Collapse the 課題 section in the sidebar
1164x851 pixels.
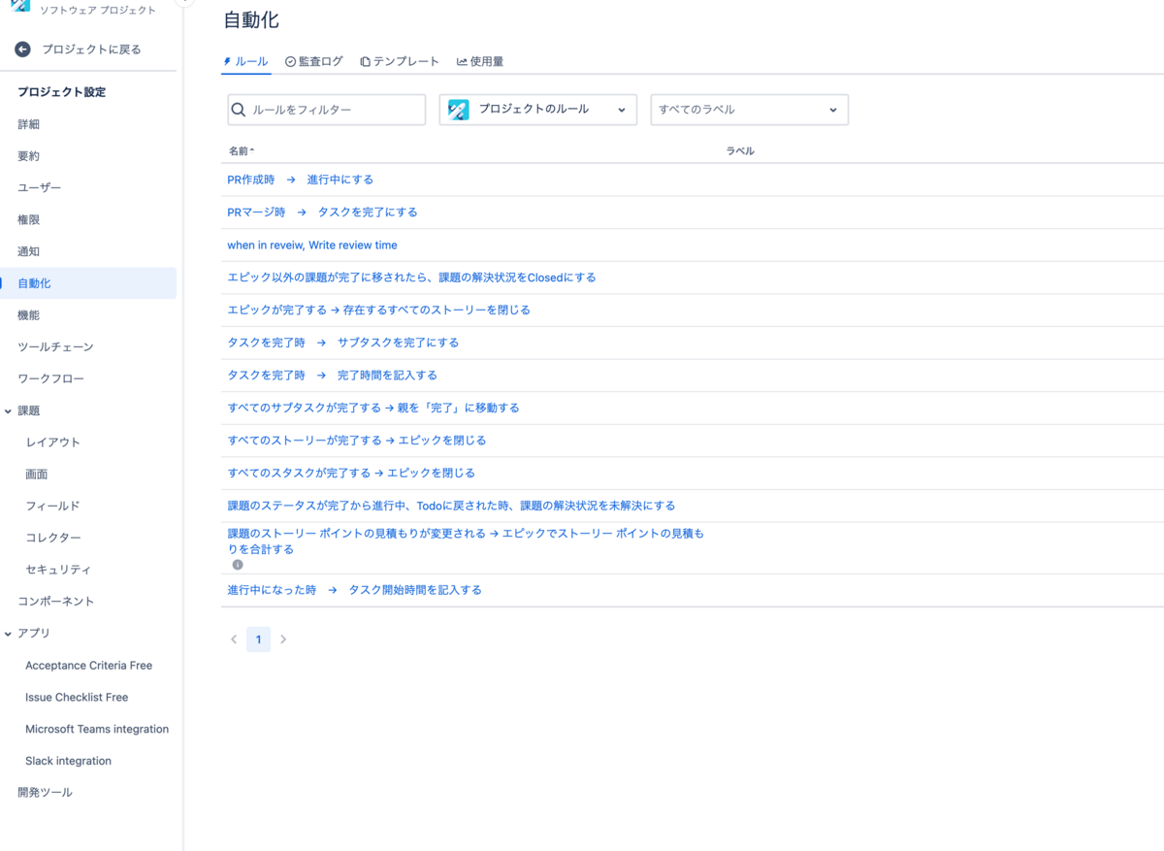(x=10, y=409)
